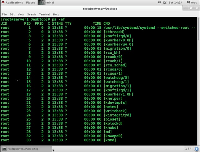Minimize the terminal window
The height and width of the screenshot is (152, 200).
pos(185,8)
